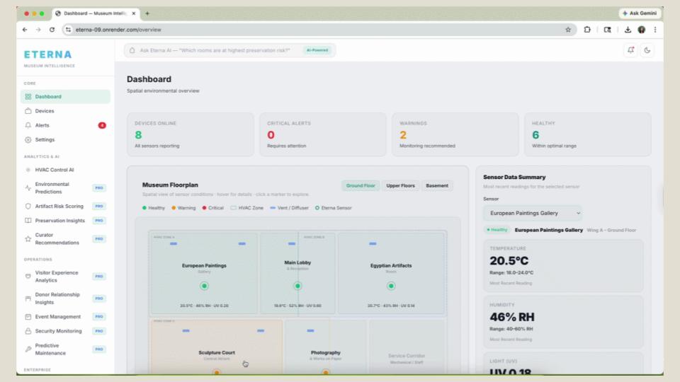Open Curator Recommendations page
The height and width of the screenshot is (382, 680).
(65, 238)
